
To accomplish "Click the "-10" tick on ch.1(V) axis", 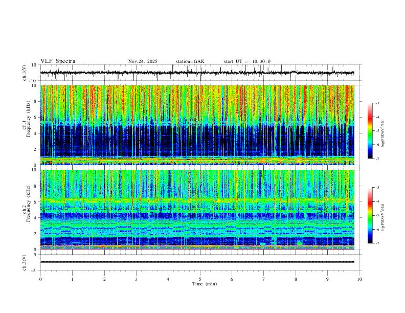I will (x=33, y=81).
